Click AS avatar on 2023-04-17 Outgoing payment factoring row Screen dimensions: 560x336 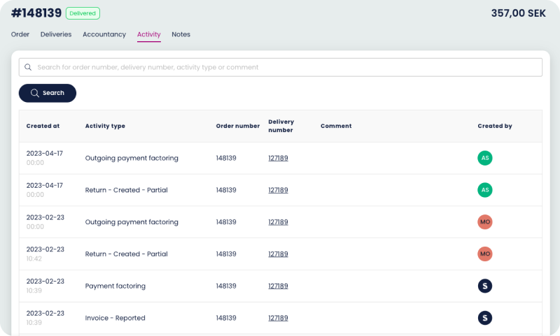(484, 158)
